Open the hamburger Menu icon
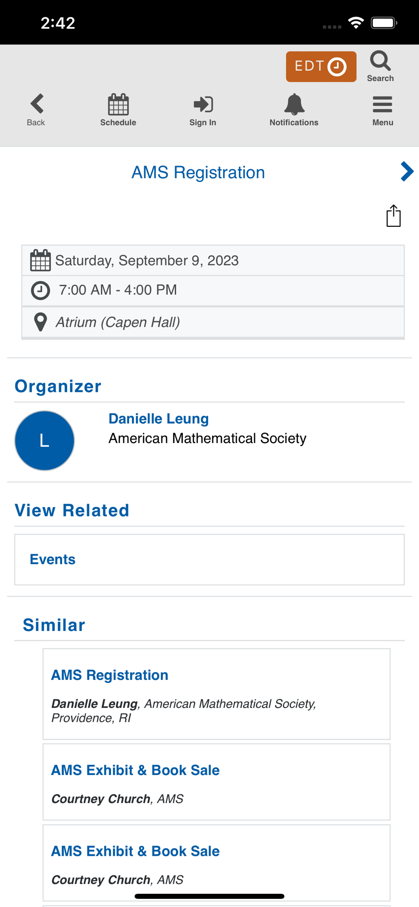419x907 pixels. coord(383,104)
